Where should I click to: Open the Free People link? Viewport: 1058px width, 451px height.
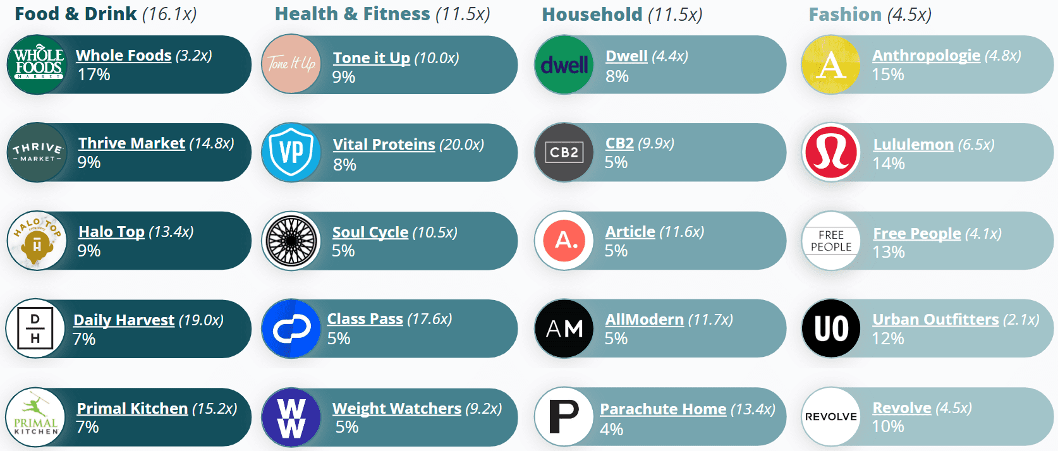click(x=916, y=234)
